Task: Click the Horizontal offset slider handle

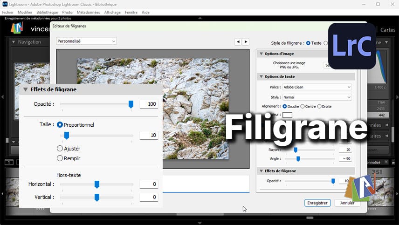Action: pyautogui.click(x=96, y=184)
